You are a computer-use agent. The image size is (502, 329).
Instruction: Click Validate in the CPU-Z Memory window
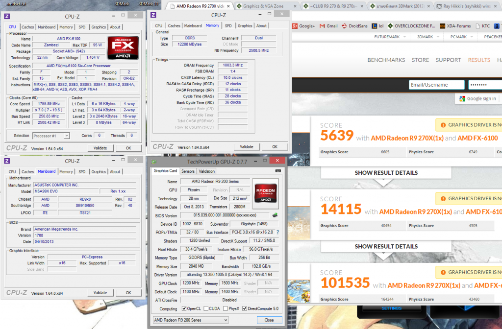pos(247,147)
